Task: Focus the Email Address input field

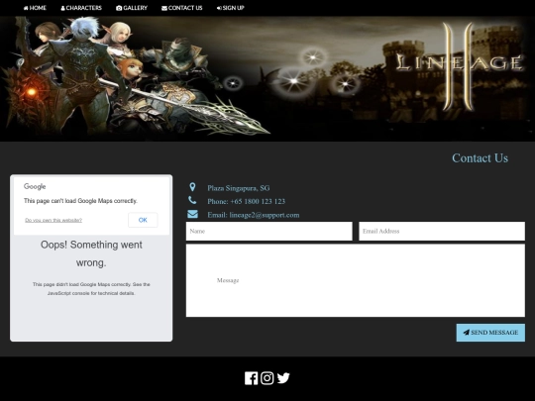Action: pos(442,231)
